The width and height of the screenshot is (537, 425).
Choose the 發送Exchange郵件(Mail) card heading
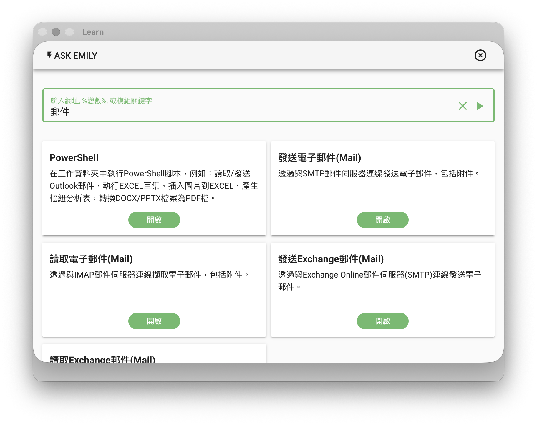(331, 259)
